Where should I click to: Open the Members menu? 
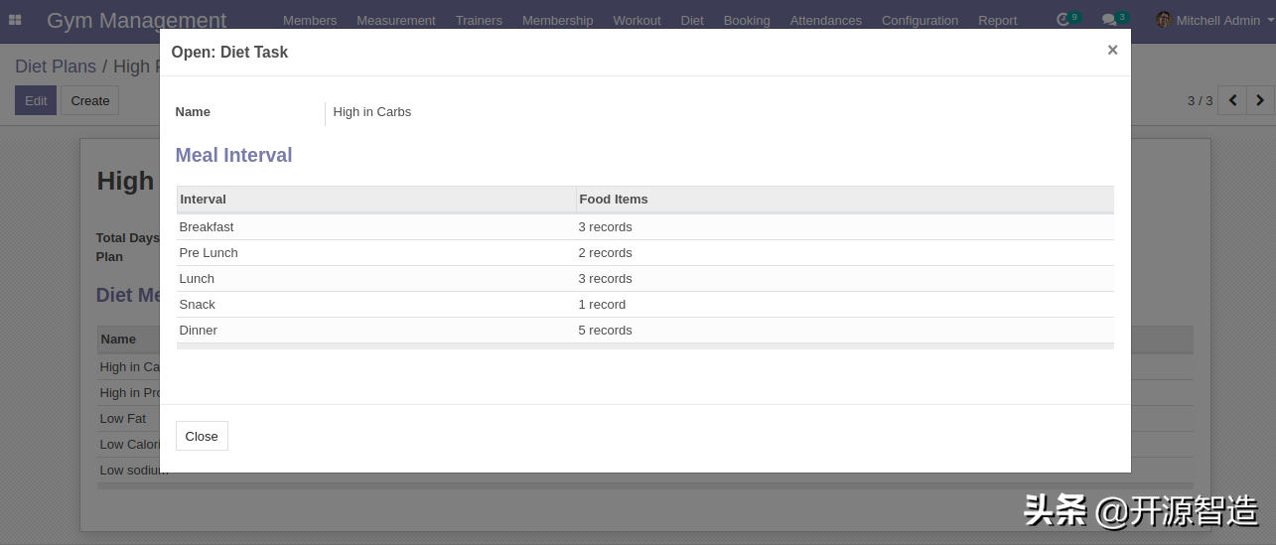(309, 20)
